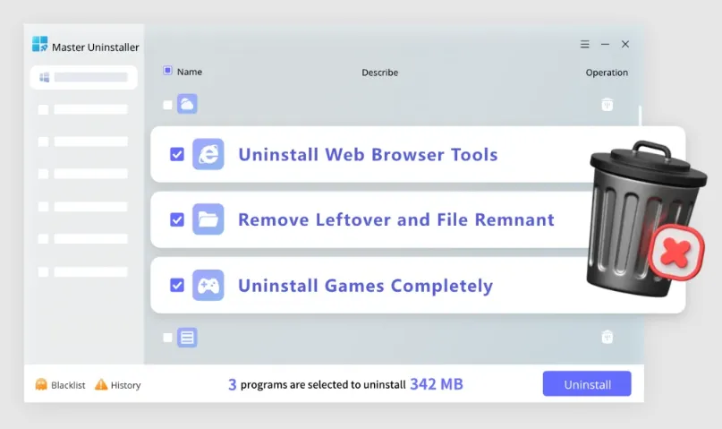The image size is (722, 429).
Task: Close the Master Uninstaller window
Action: tap(624, 44)
